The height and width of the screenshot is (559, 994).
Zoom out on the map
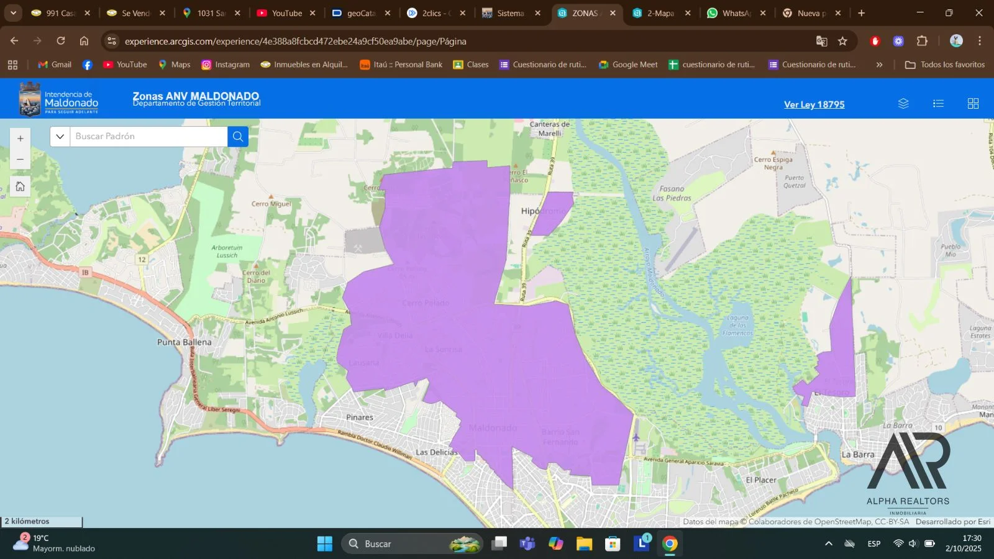click(x=21, y=160)
